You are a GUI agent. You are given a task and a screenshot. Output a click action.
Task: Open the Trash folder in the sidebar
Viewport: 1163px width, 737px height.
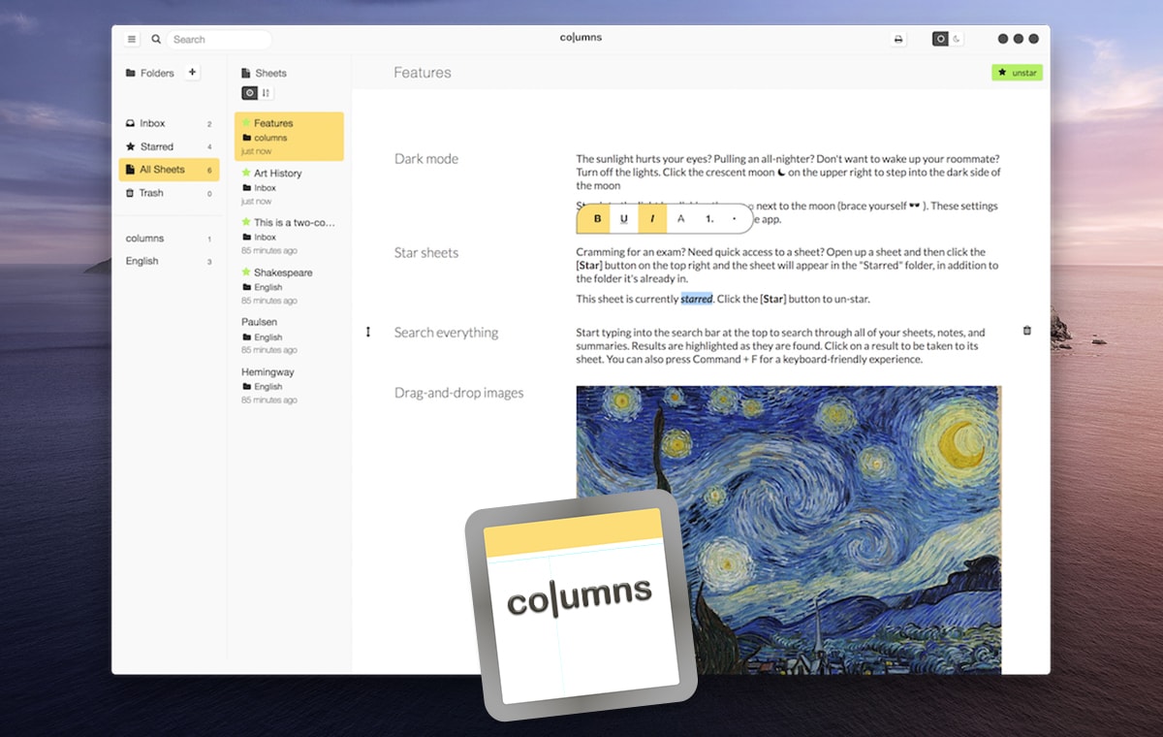[x=148, y=192]
